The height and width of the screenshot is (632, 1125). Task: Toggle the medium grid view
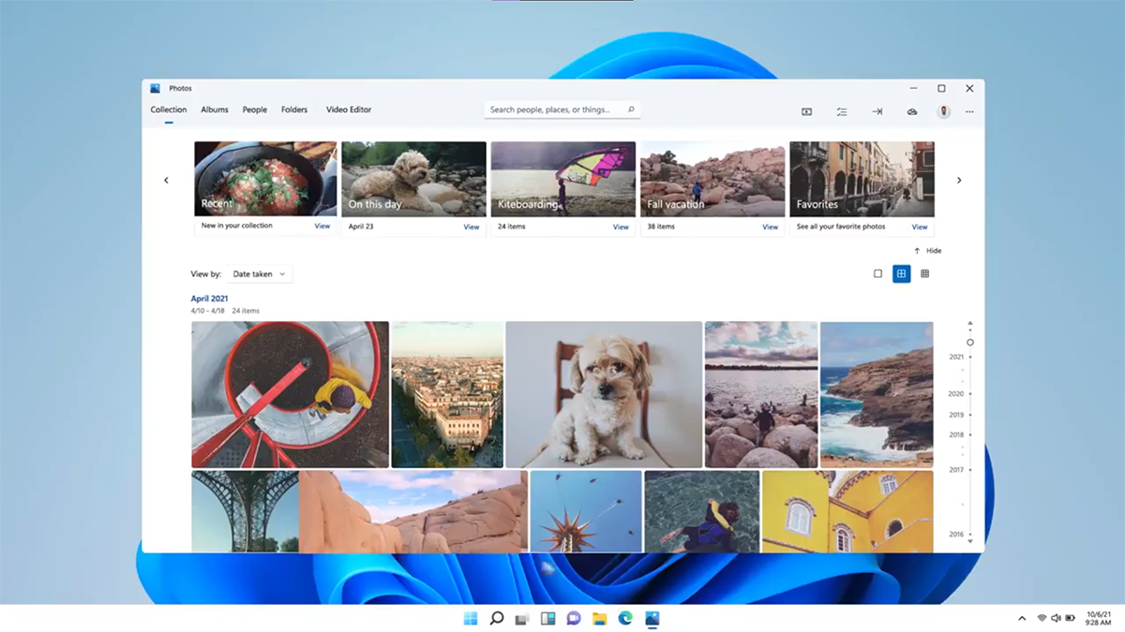tap(901, 273)
